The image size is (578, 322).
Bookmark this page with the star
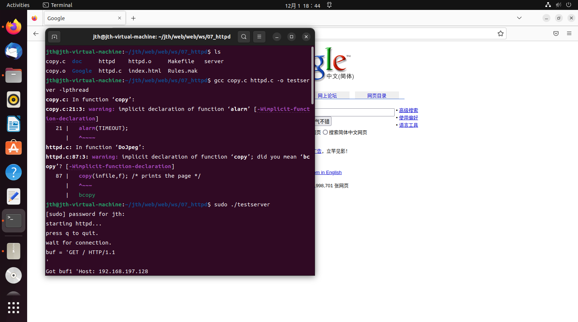coord(501,33)
